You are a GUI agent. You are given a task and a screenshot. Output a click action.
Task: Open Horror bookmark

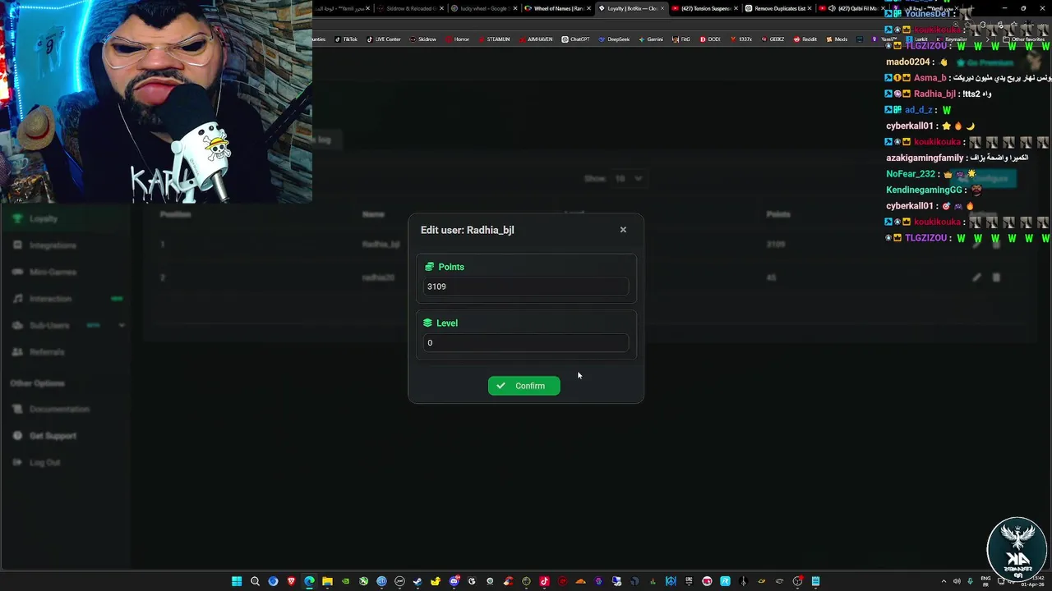click(457, 39)
